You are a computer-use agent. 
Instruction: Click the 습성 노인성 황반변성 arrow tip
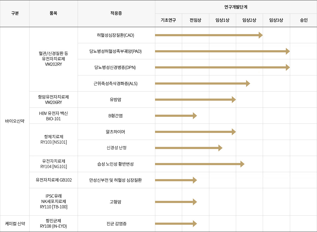coord(242,164)
